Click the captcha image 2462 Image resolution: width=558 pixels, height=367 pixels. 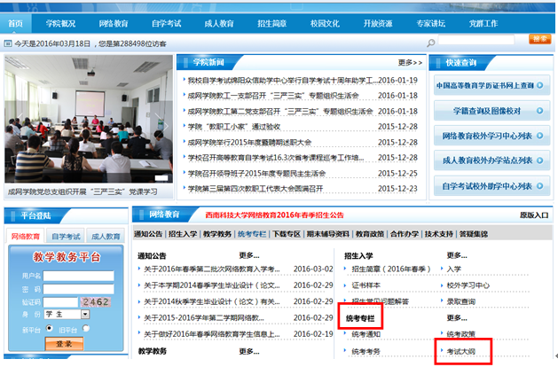tap(95, 303)
